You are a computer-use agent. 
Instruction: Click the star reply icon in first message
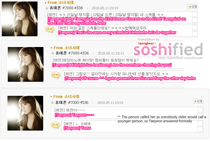click(x=50, y=29)
